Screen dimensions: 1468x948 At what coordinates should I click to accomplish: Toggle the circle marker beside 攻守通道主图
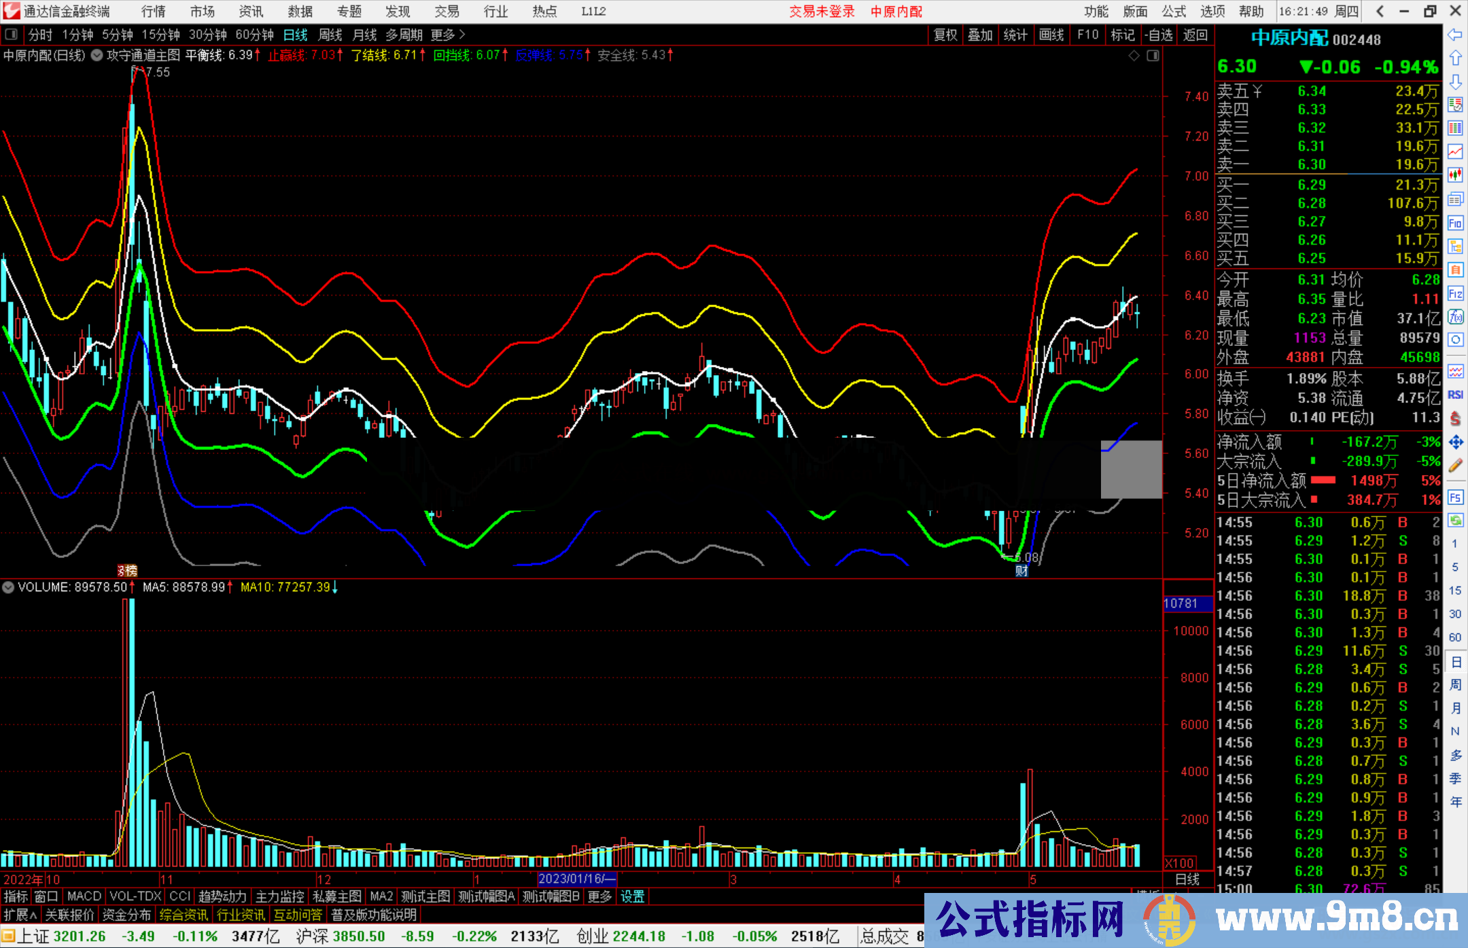click(x=97, y=56)
